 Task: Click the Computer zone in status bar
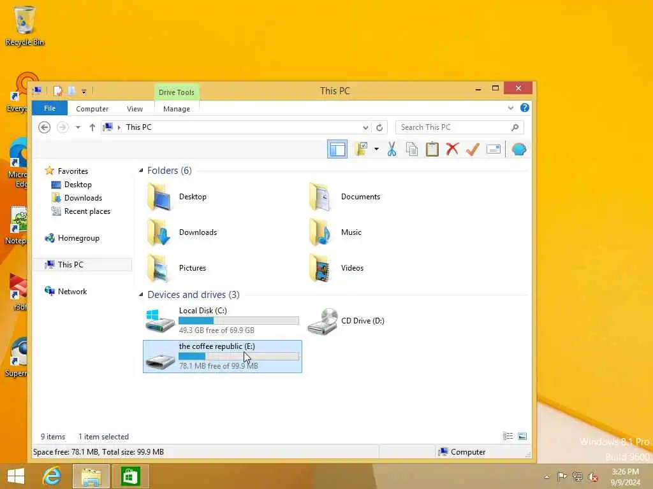(x=462, y=452)
